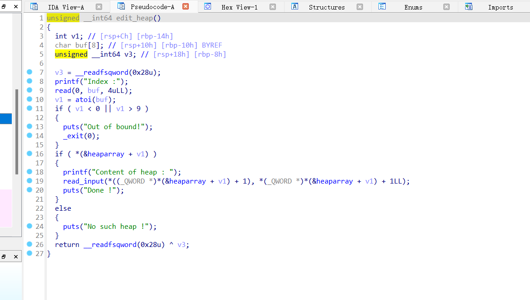Viewport: 530px width, 300px height.
Task: Close the Enums tab
Action: point(447,7)
